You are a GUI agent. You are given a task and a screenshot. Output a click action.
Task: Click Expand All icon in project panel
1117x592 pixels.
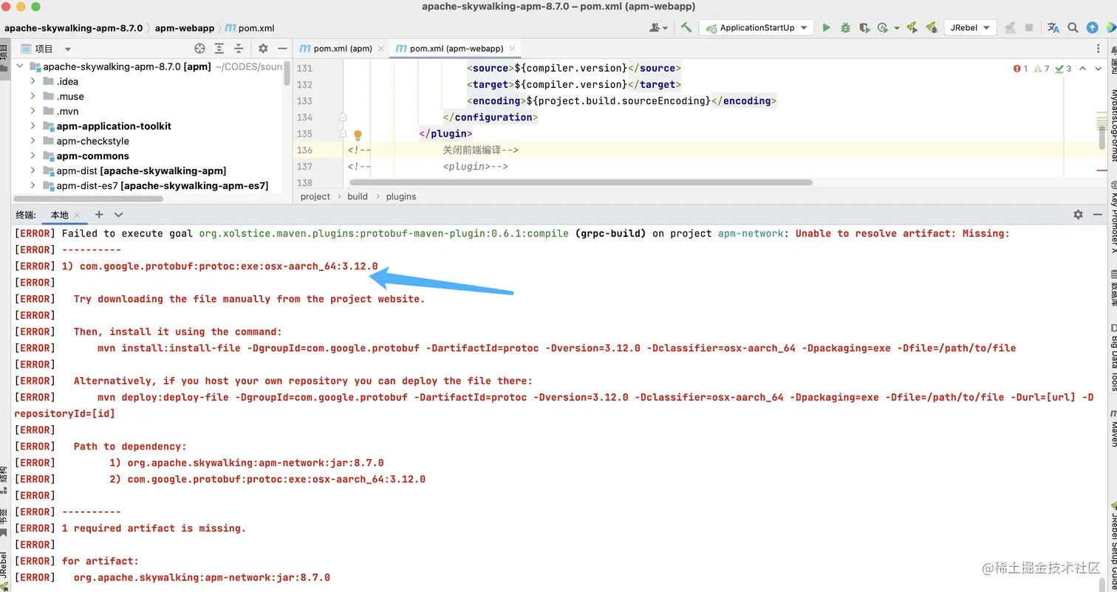pos(219,49)
